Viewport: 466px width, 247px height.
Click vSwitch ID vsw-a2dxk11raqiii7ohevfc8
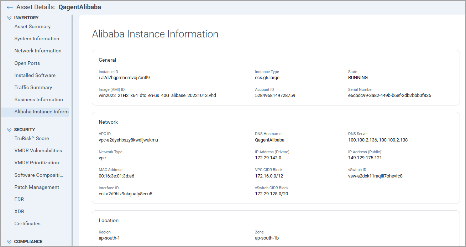coord(375,176)
